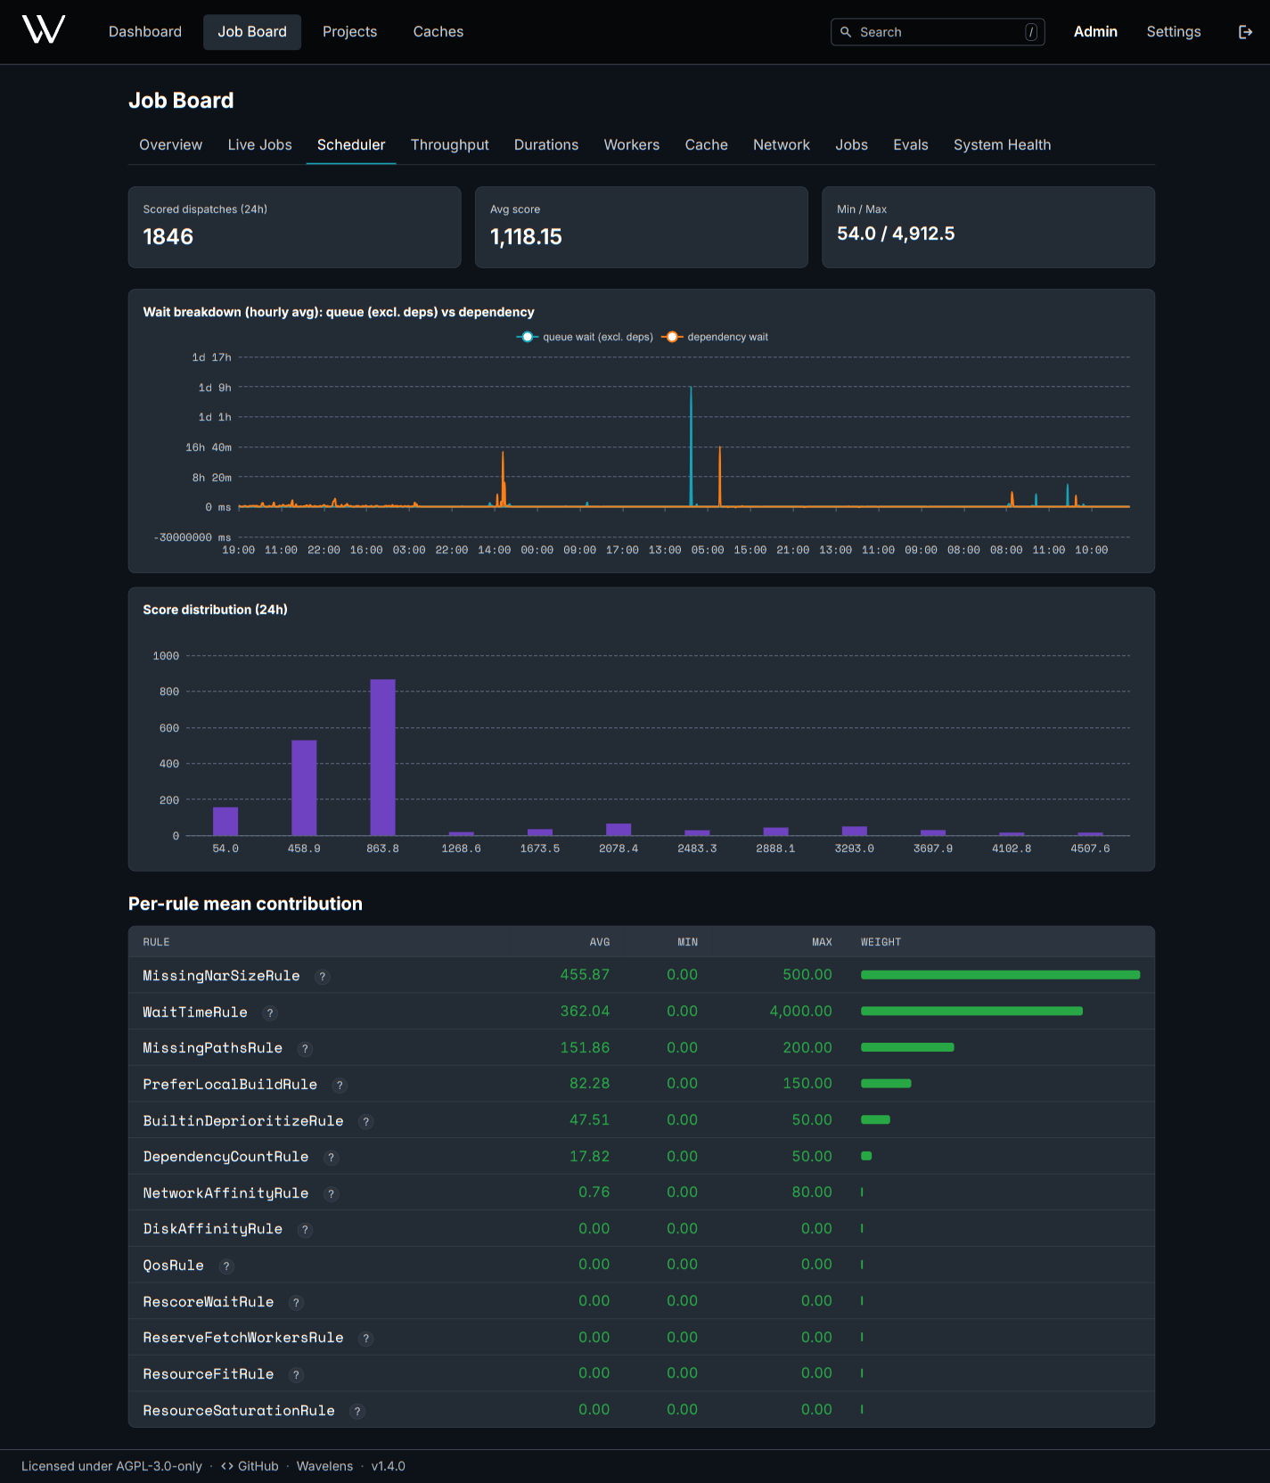This screenshot has height=1483, width=1270.
Task: Go to Projects in top navigation
Action: point(349,32)
